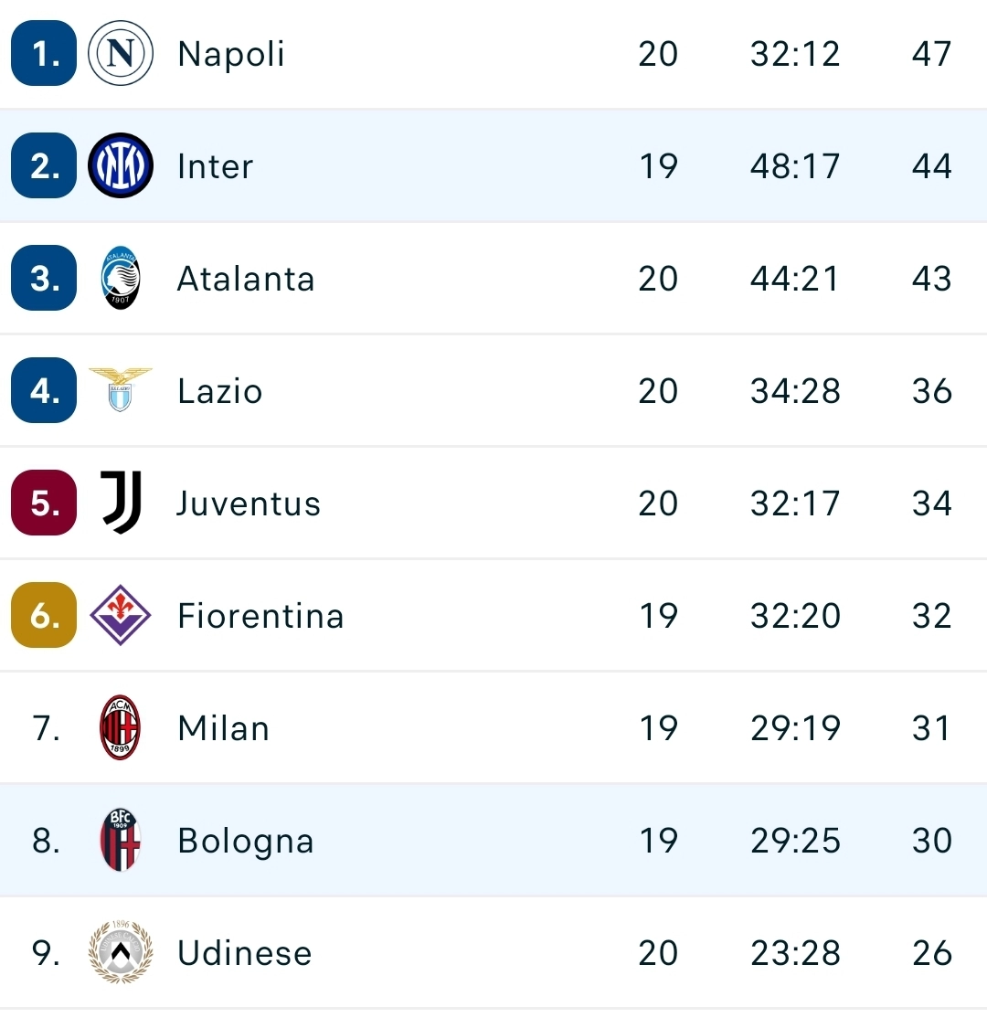The image size is (987, 1028).
Task: Open the Fiorentina purple diamond crest
Action: pyautogui.click(x=121, y=615)
